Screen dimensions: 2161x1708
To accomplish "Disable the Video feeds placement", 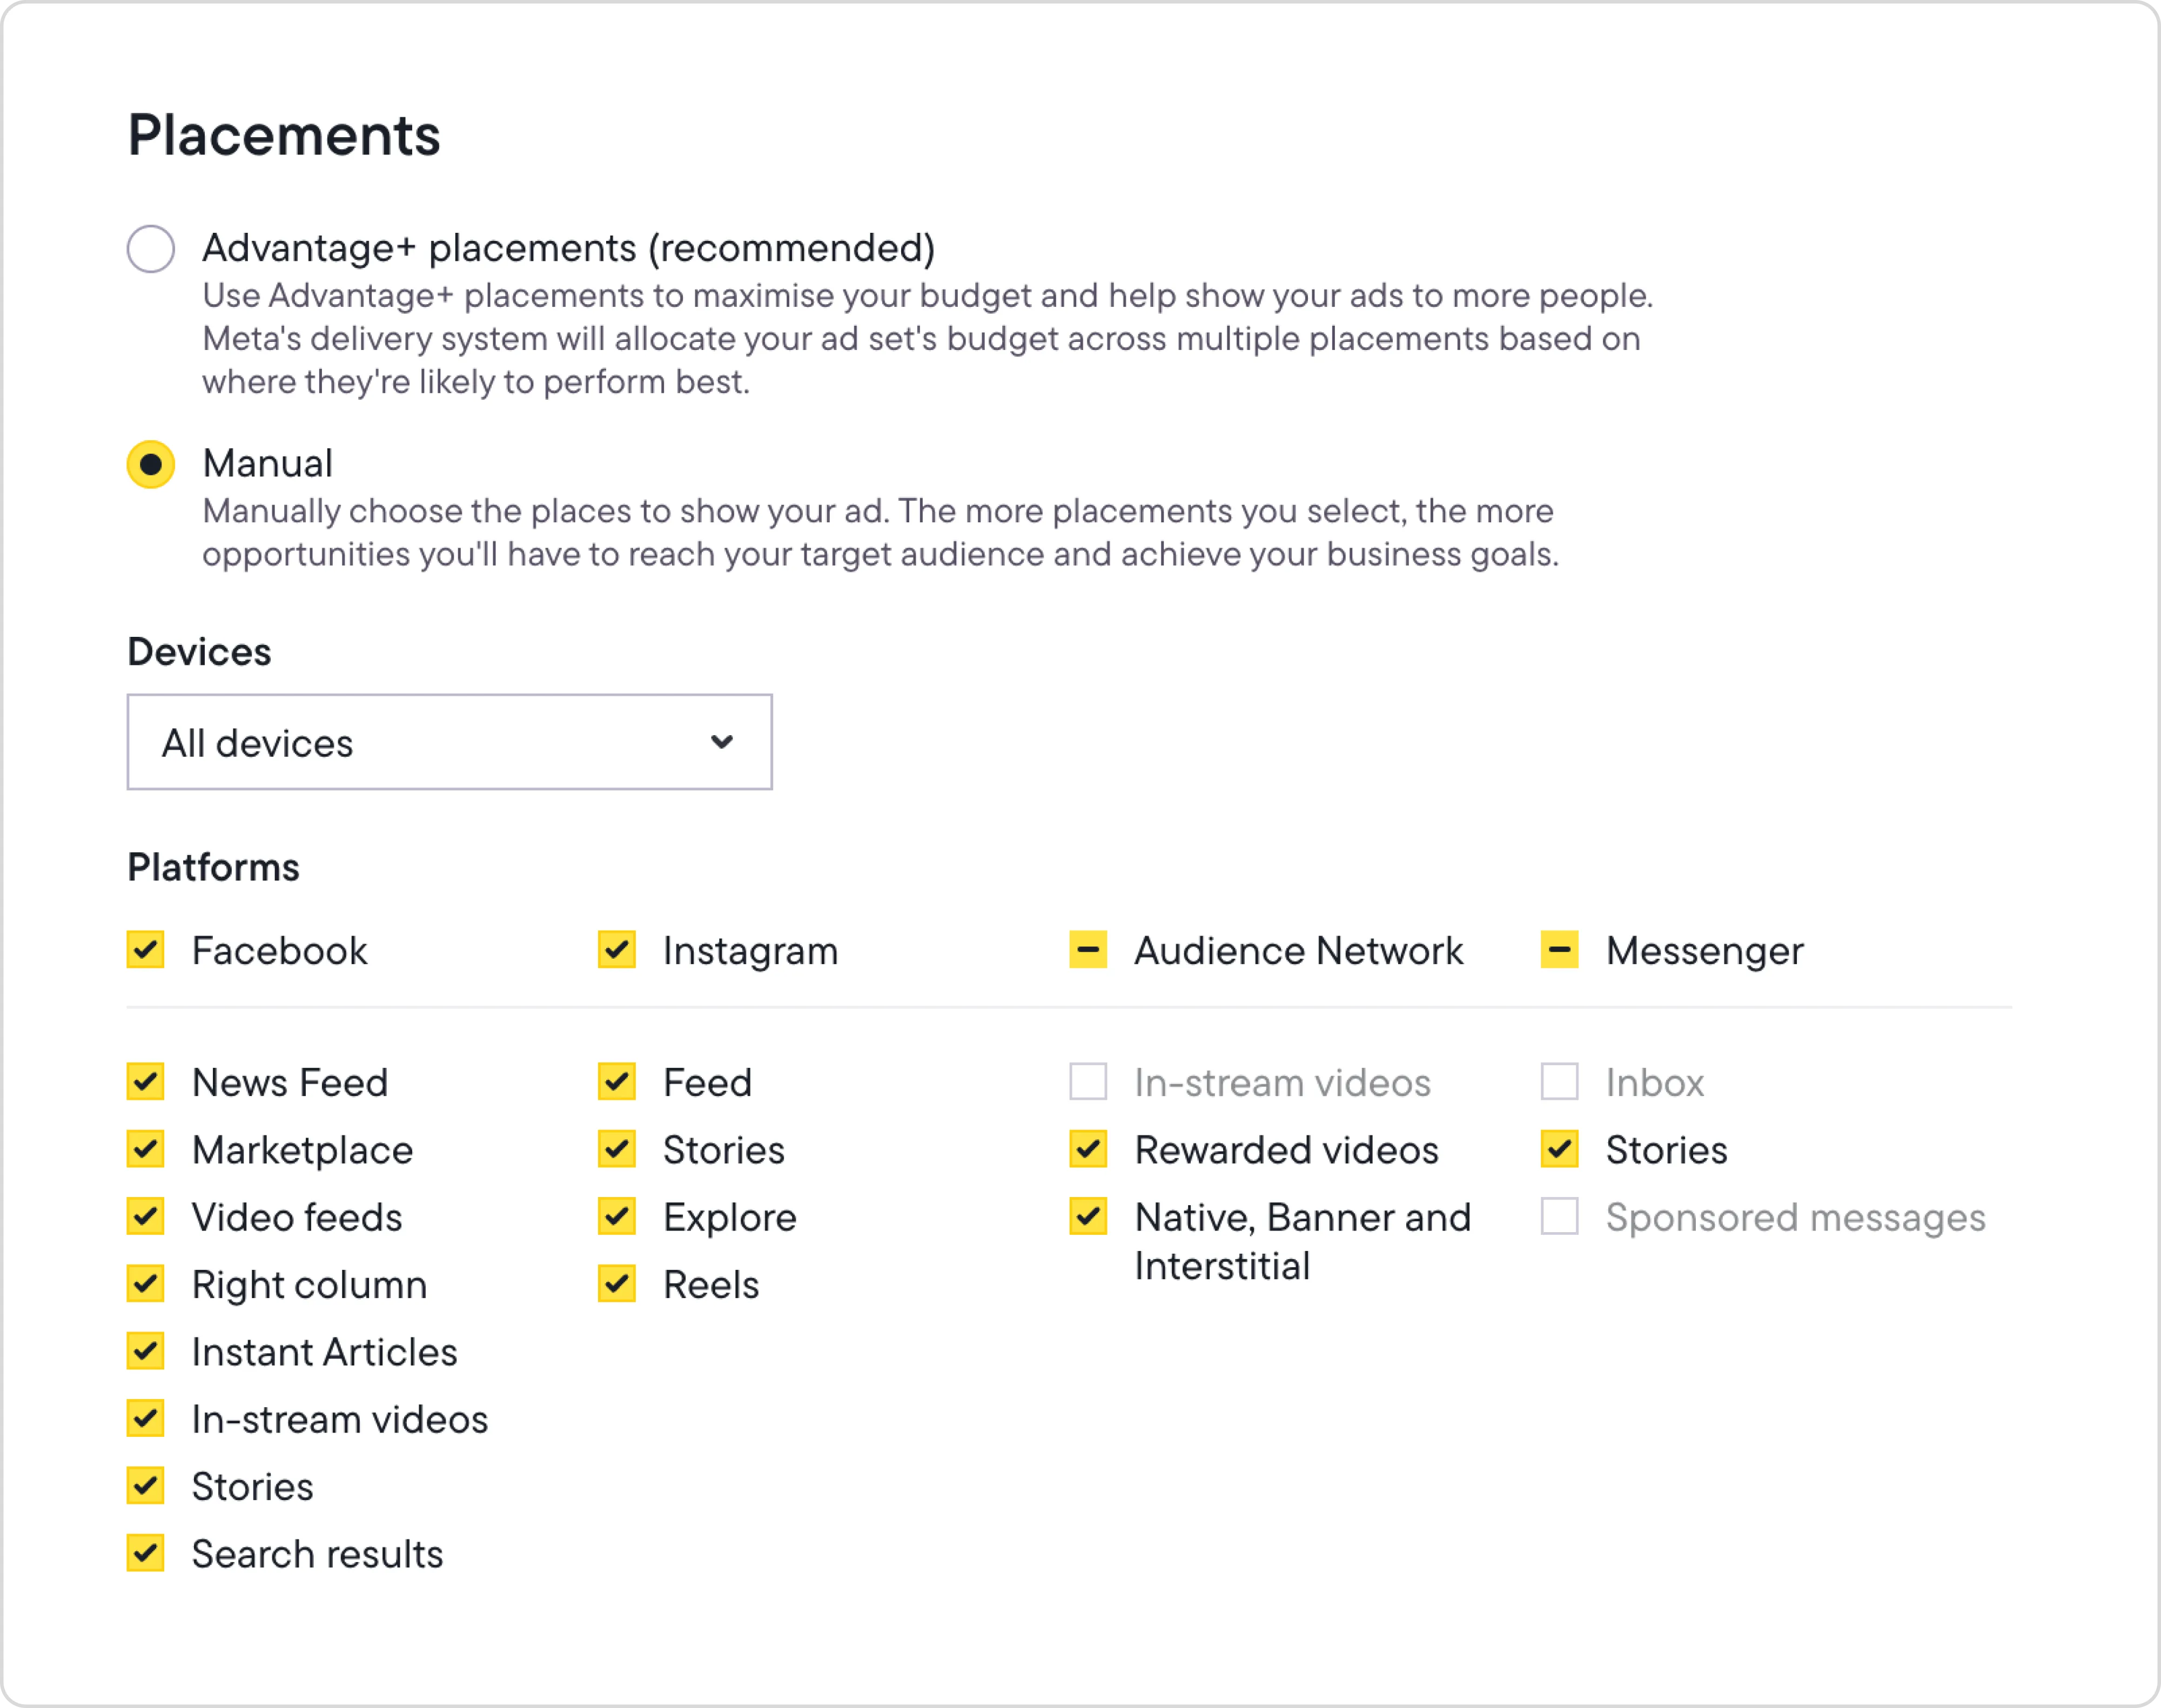I will (146, 1217).
